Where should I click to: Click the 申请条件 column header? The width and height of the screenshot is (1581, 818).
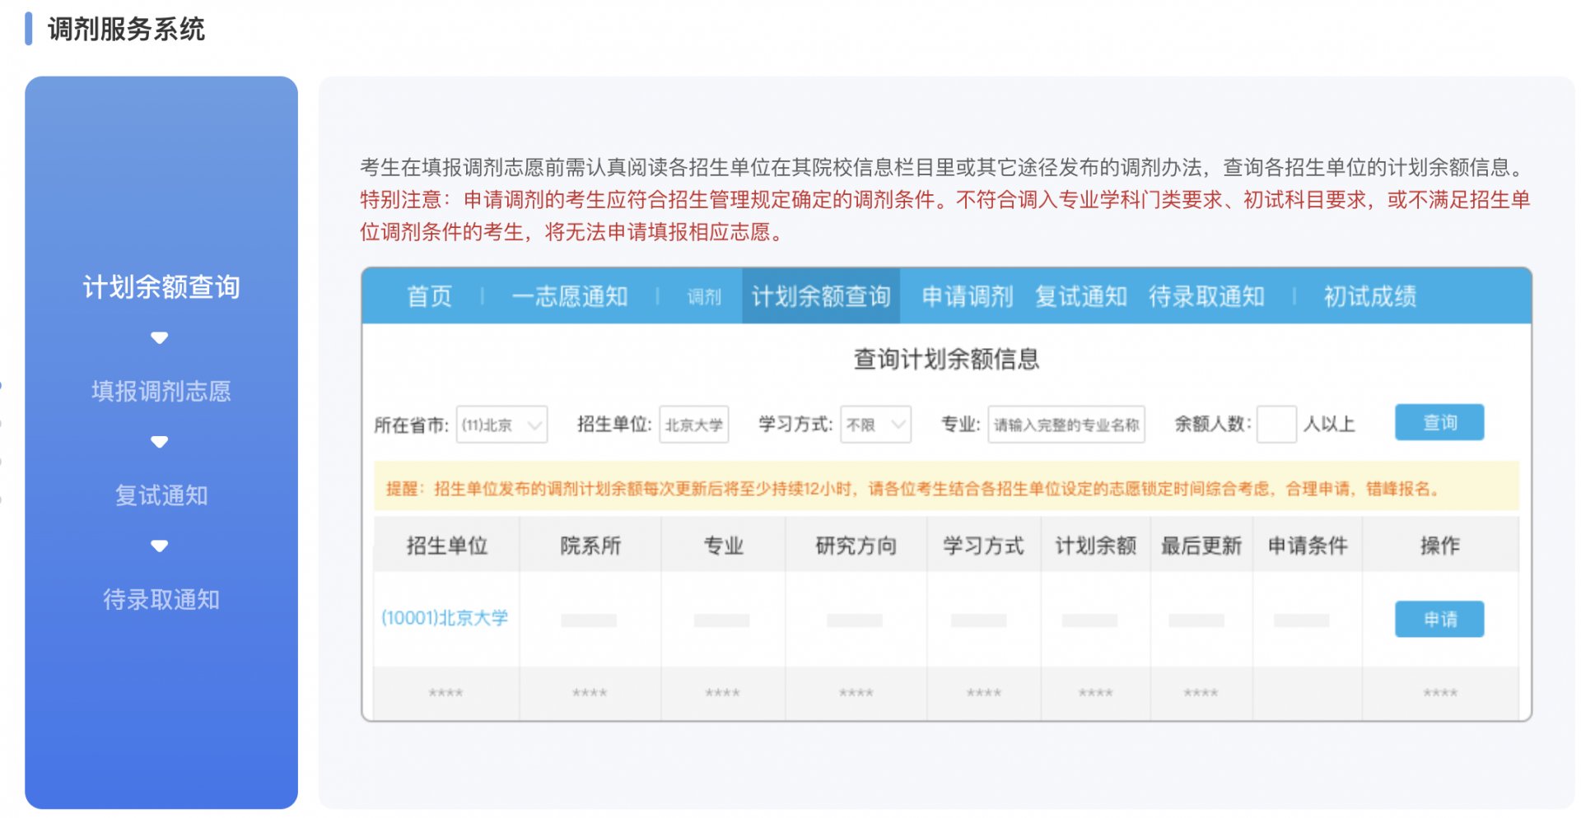1308,546
